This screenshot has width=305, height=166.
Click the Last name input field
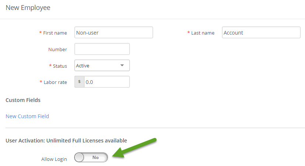[261, 32]
